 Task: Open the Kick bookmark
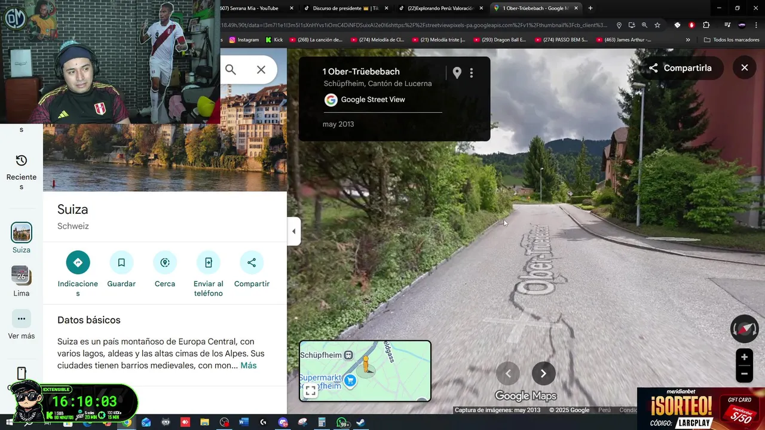click(x=274, y=40)
